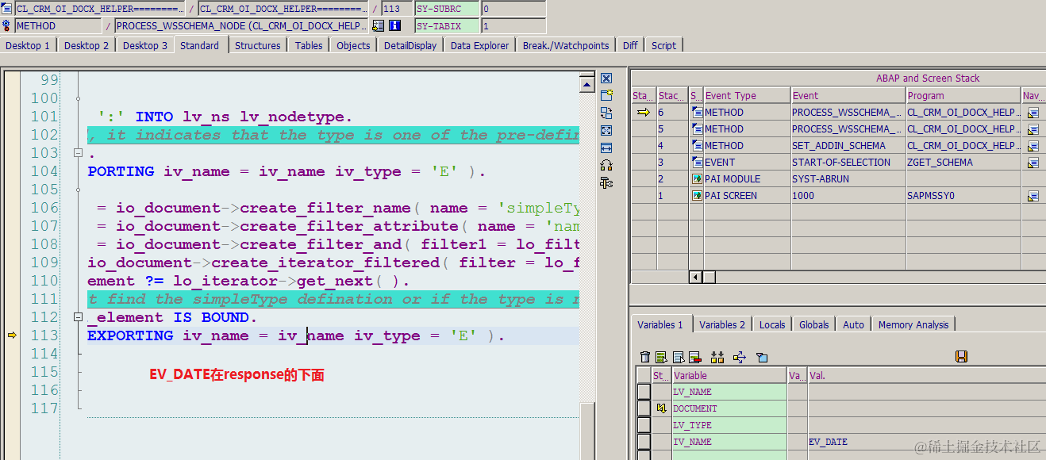Click the yellow icon in DOCUMENT row
Screen dimensions: 1046x460
click(x=661, y=408)
